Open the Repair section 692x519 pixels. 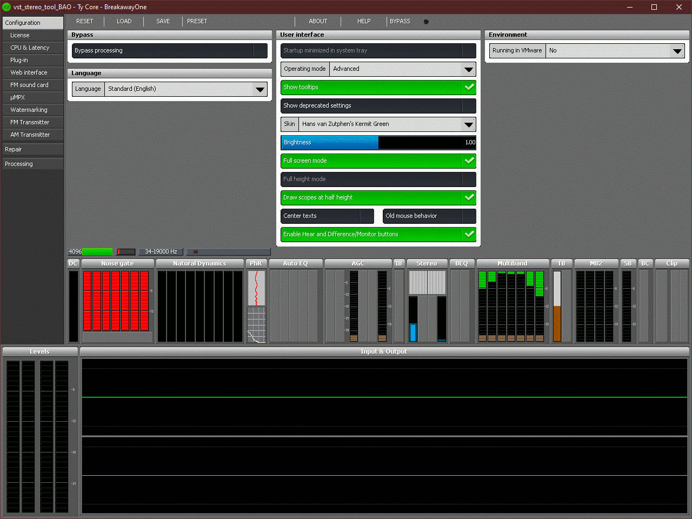point(33,149)
